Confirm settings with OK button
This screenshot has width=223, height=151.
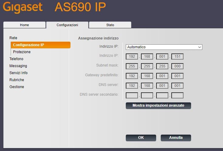(141, 138)
